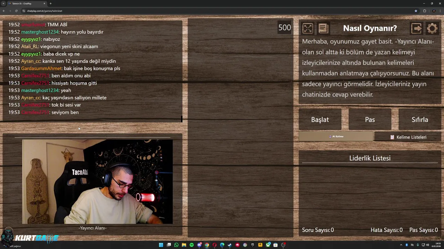This screenshot has width=444, height=249.
Task: Open game settings with the gear icon
Action: (x=432, y=28)
